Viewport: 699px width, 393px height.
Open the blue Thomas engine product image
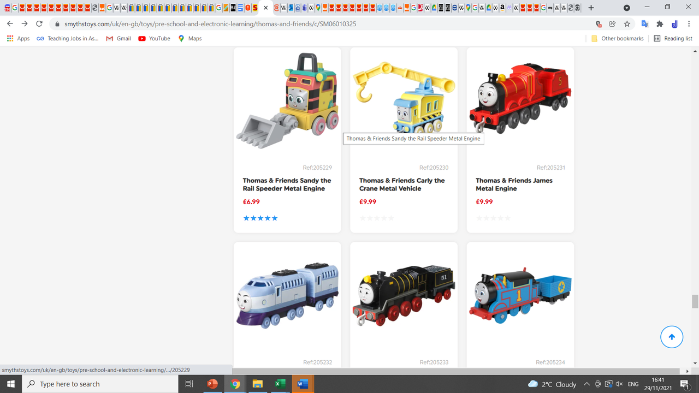tap(520, 295)
